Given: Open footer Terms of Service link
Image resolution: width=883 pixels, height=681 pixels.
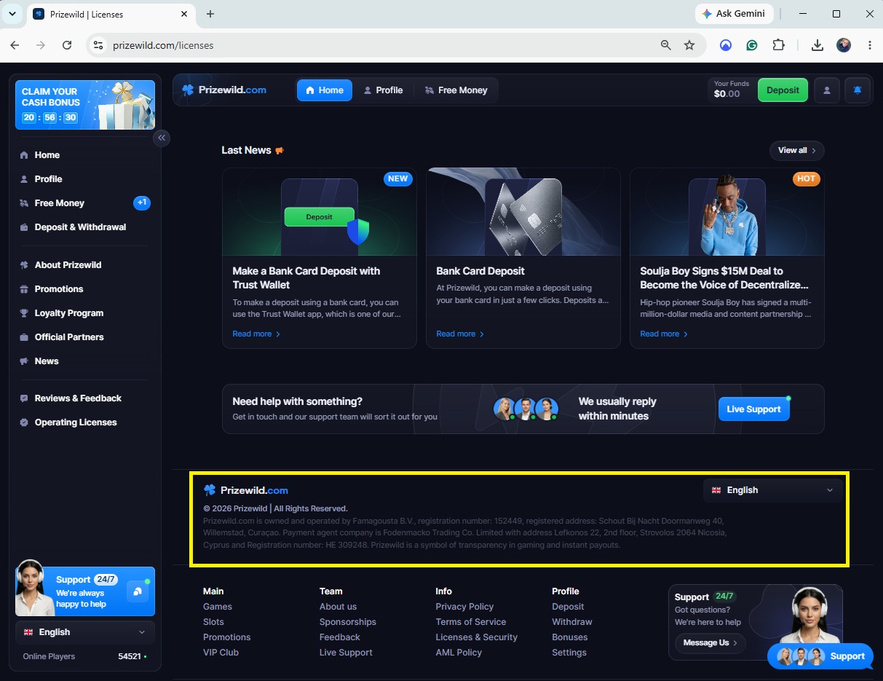Looking at the screenshot, I should [471, 622].
